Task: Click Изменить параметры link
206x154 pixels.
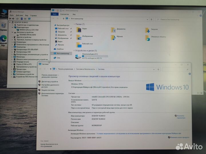Action: coord(181,117)
